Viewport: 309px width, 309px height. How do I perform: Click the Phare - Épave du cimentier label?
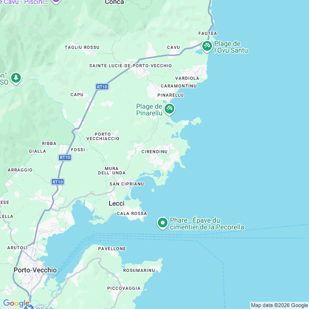tap(207, 224)
